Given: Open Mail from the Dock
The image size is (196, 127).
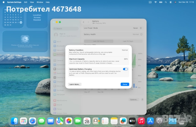Looking at the screenshot, I should tap(51, 121).
